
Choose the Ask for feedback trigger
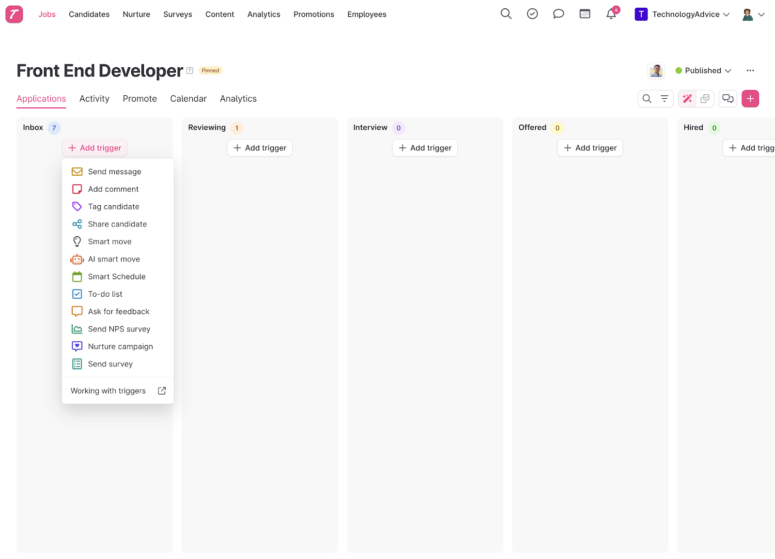(x=118, y=311)
